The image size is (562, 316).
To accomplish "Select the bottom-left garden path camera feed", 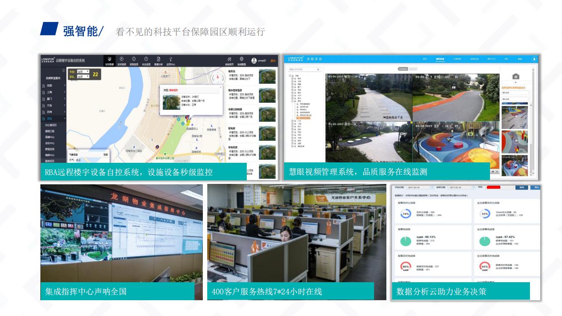I will click(x=368, y=142).
